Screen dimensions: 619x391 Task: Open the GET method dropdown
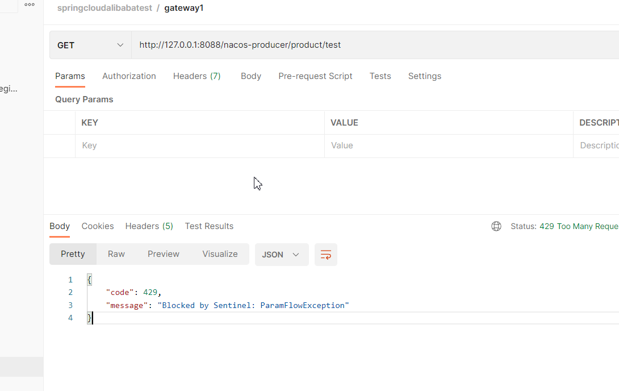(90, 45)
